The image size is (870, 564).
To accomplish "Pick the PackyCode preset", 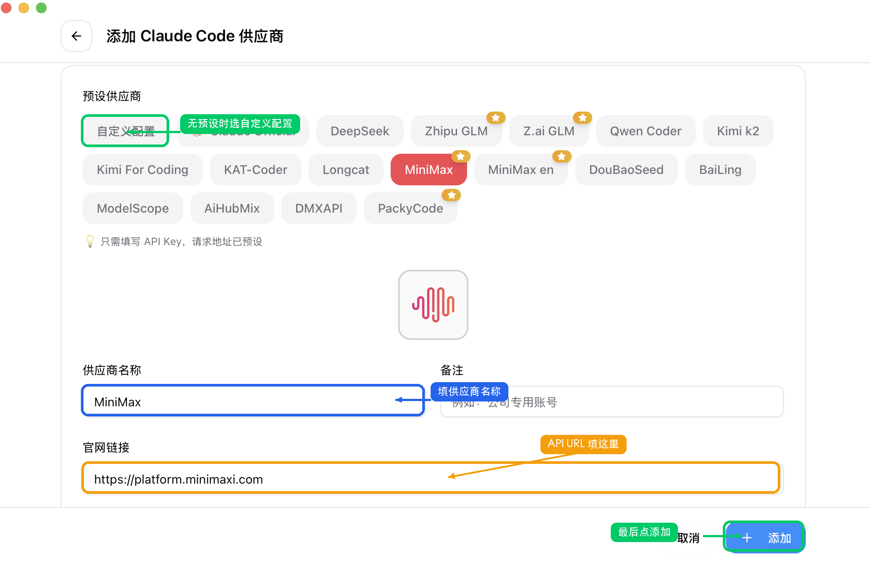I will click(x=410, y=208).
